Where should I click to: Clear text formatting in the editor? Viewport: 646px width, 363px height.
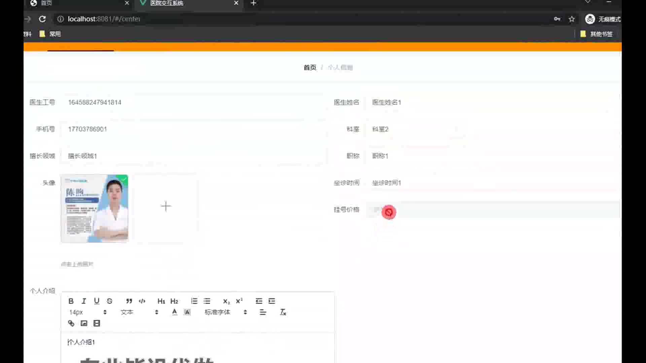pos(283,312)
